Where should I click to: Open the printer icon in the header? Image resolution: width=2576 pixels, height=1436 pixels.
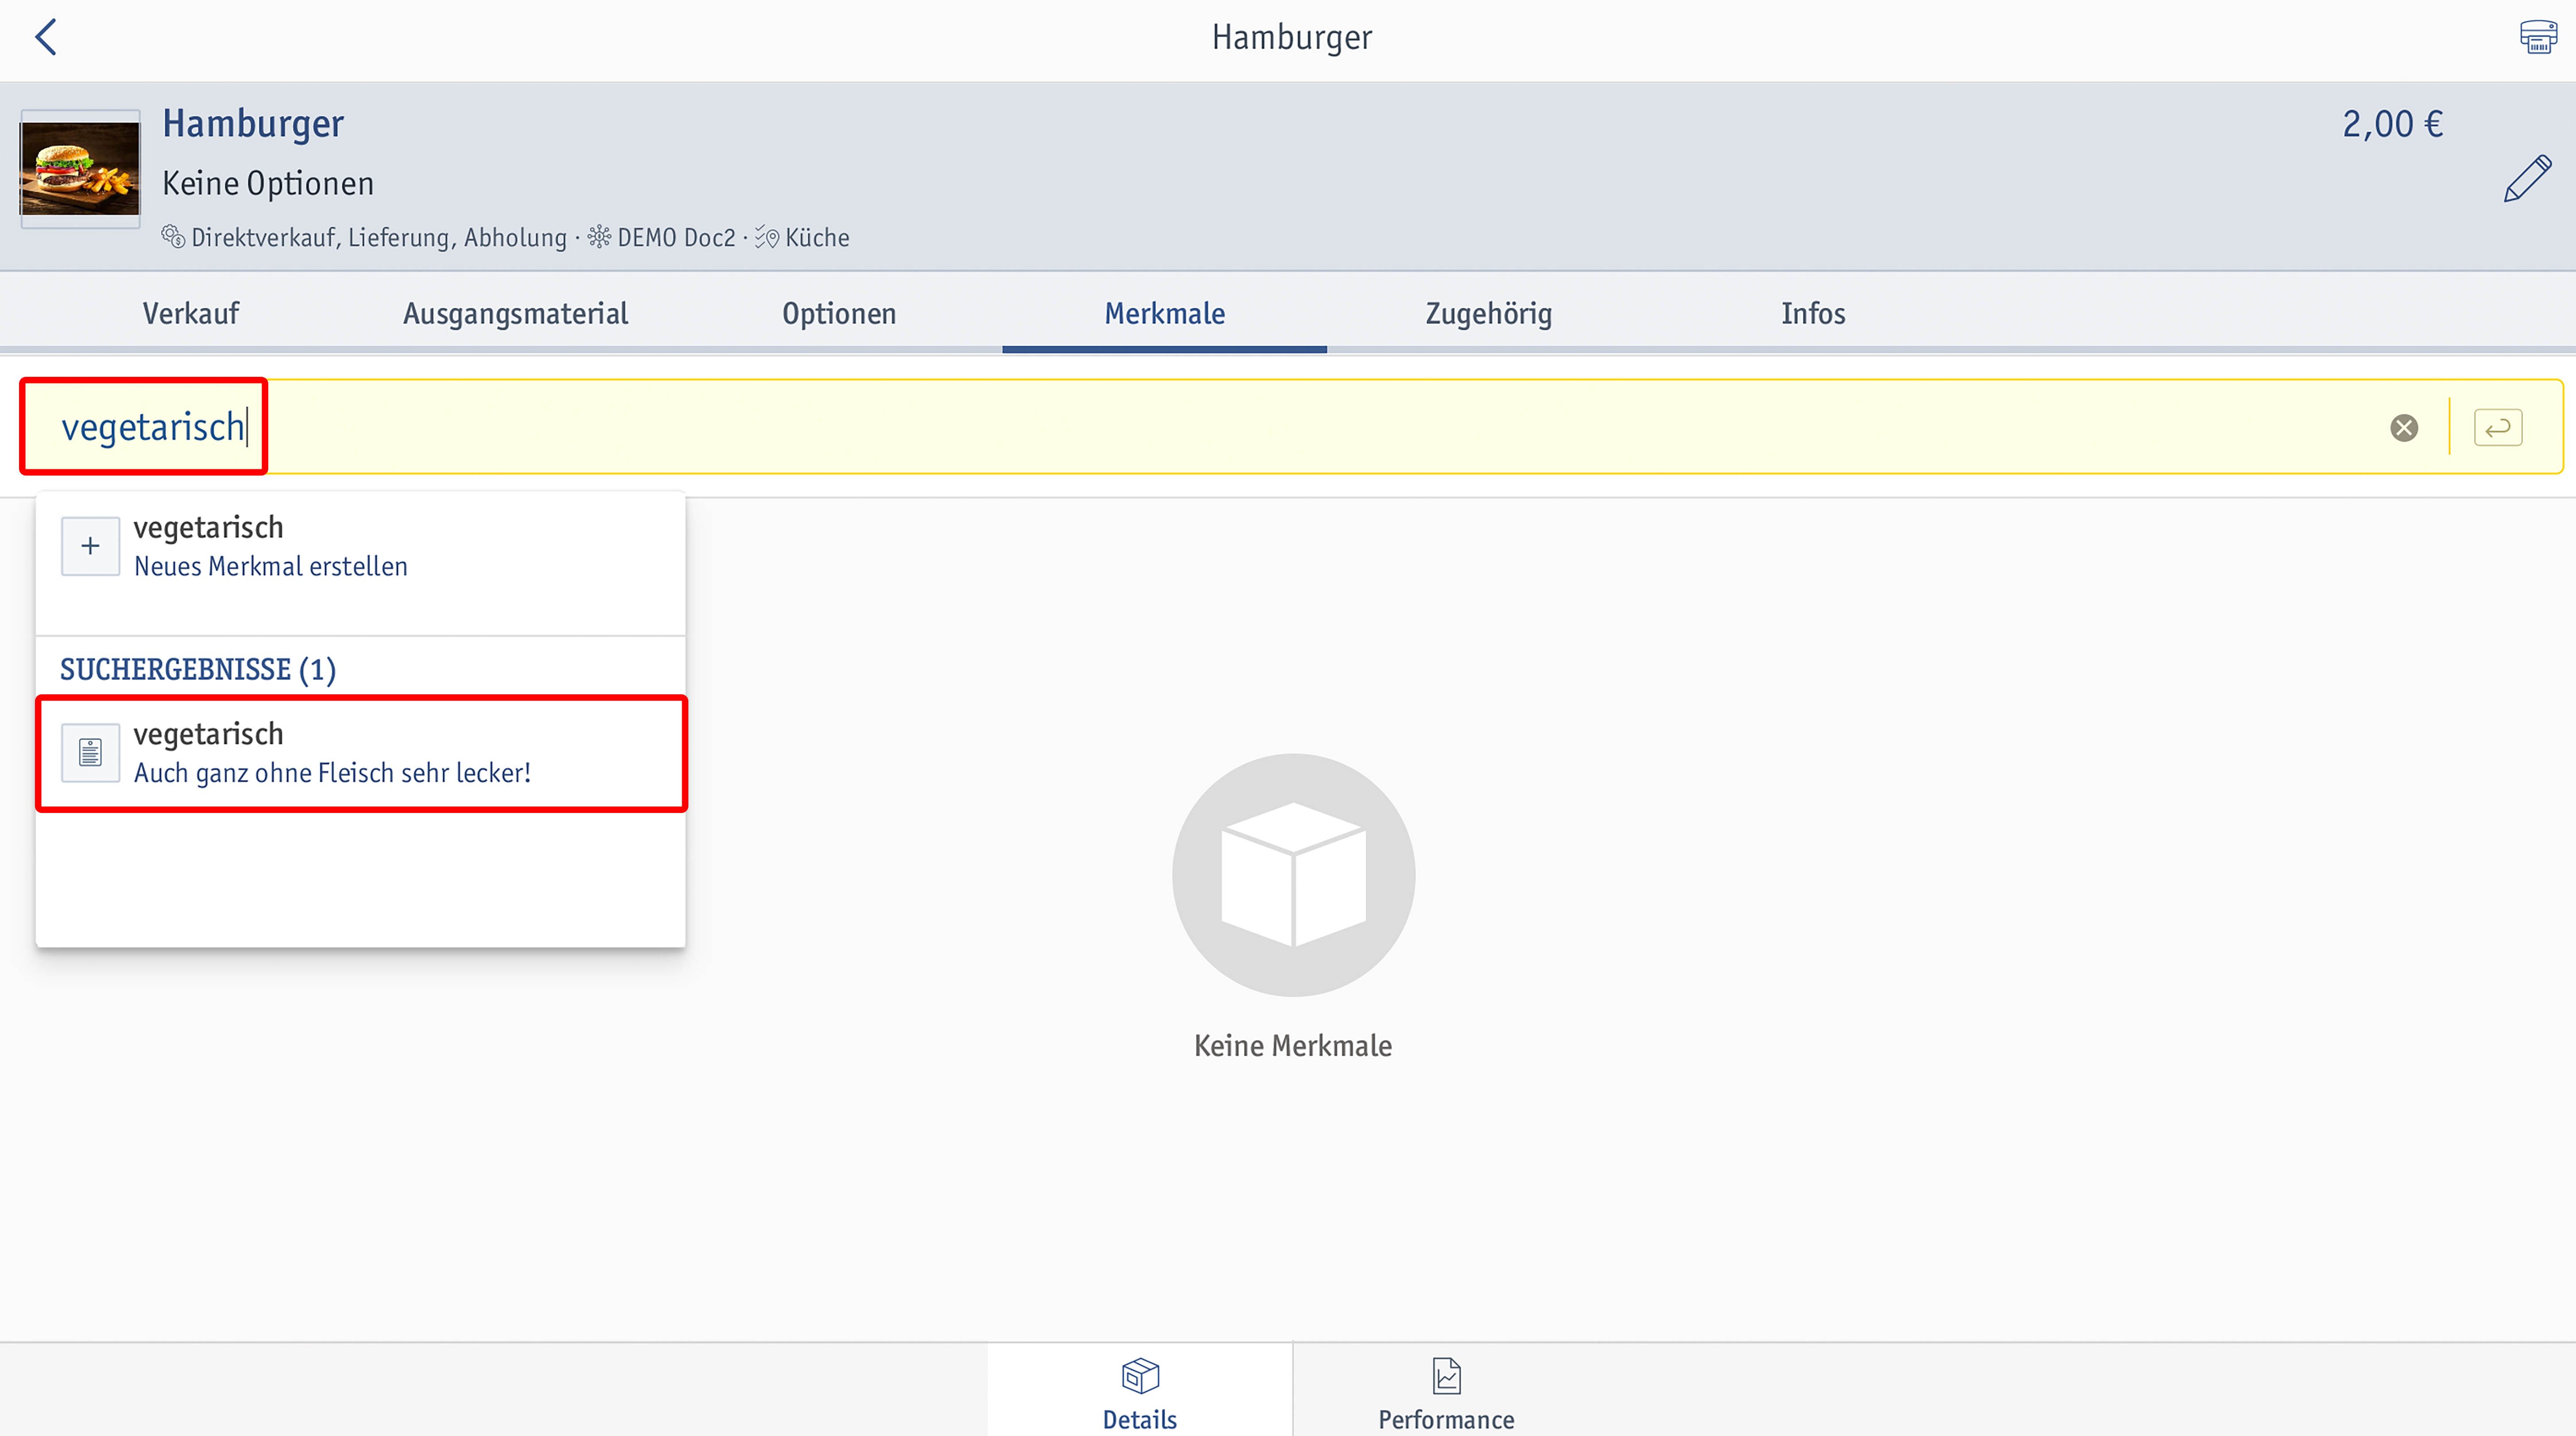pyautogui.click(x=2537, y=37)
